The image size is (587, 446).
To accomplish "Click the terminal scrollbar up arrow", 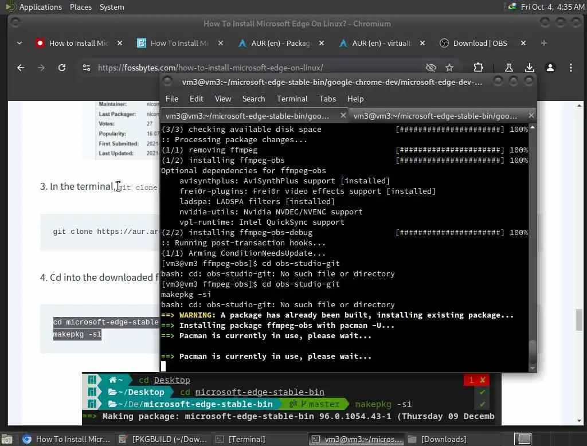I will pos(533,128).
